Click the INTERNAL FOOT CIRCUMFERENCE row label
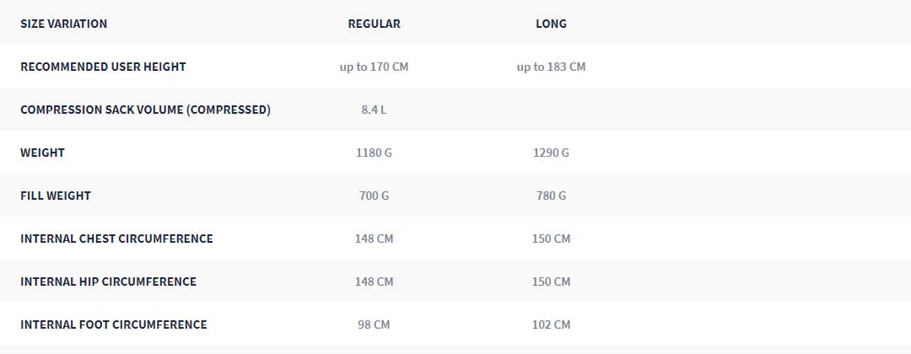Viewport: 911px width, 354px height. coord(114,324)
